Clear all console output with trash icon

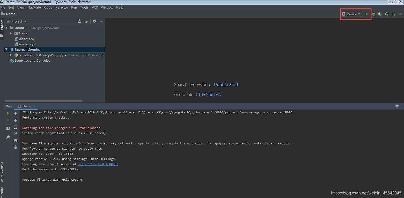tap(16, 147)
